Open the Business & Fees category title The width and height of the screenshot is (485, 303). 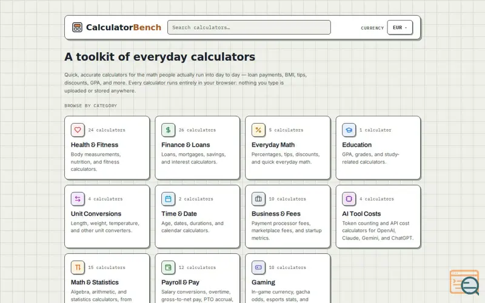(x=276, y=214)
